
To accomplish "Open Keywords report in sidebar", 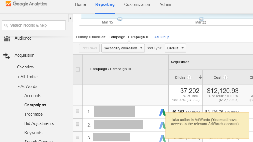I will coord(33,133).
